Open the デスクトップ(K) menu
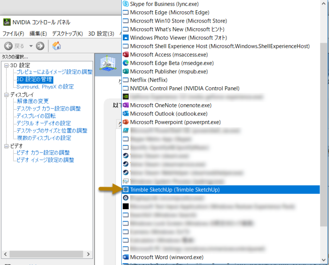 point(67,34)
